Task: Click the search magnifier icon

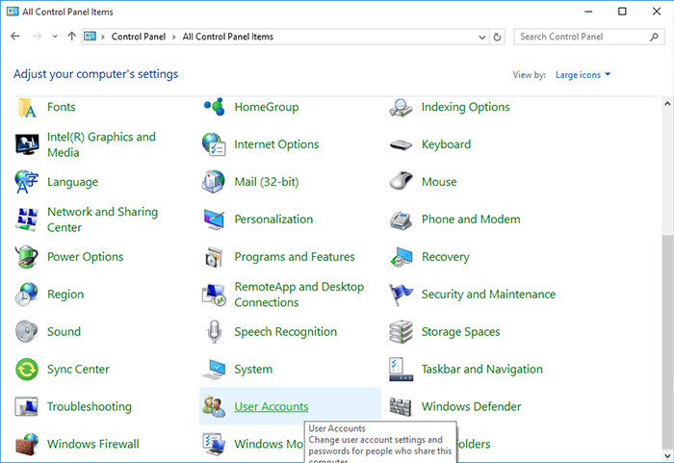Action: click(x=654, y=37)
